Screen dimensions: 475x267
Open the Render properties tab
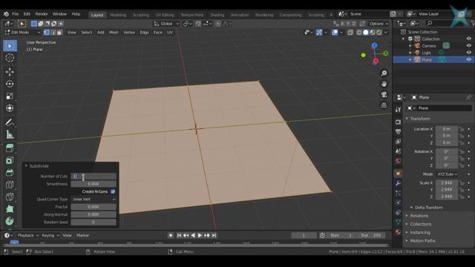pos(398,122)
